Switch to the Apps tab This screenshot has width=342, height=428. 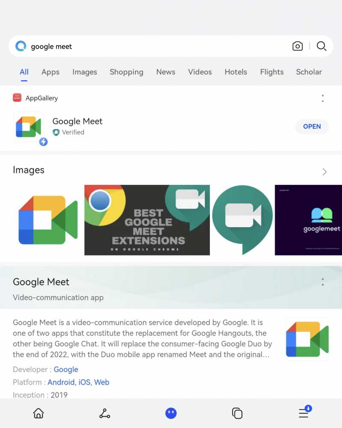pyautogui.click(x=50, y=72)
